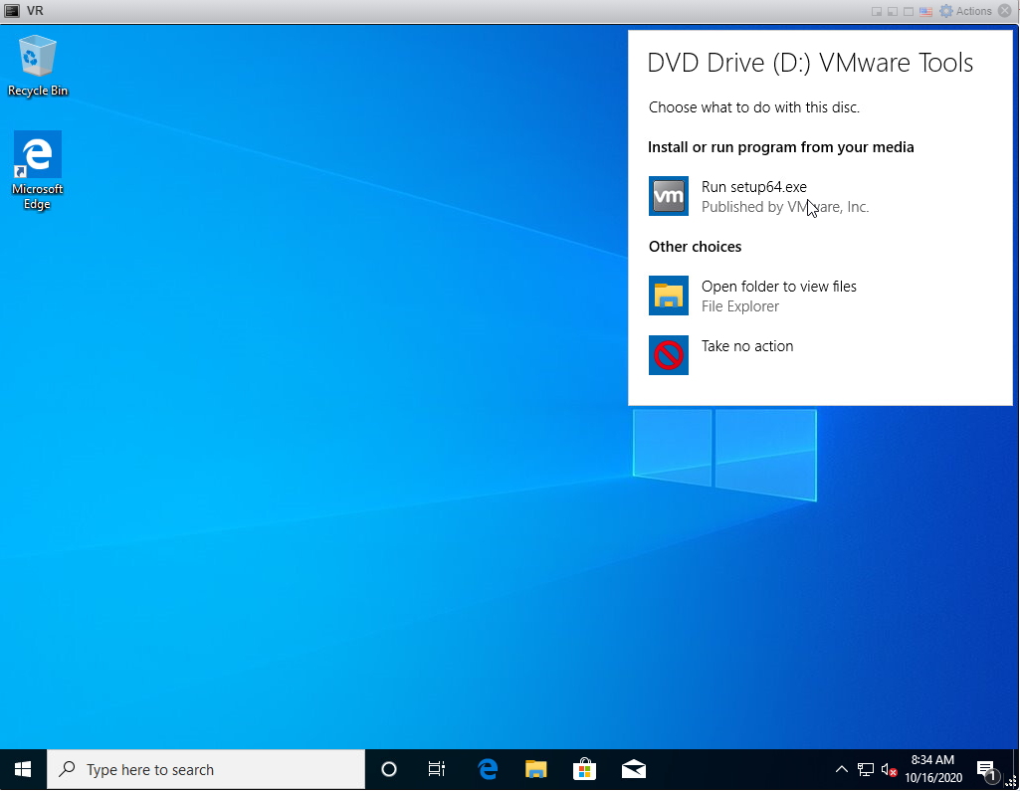Open Task View on the taskbar
1020x791 pixels.
437,769
